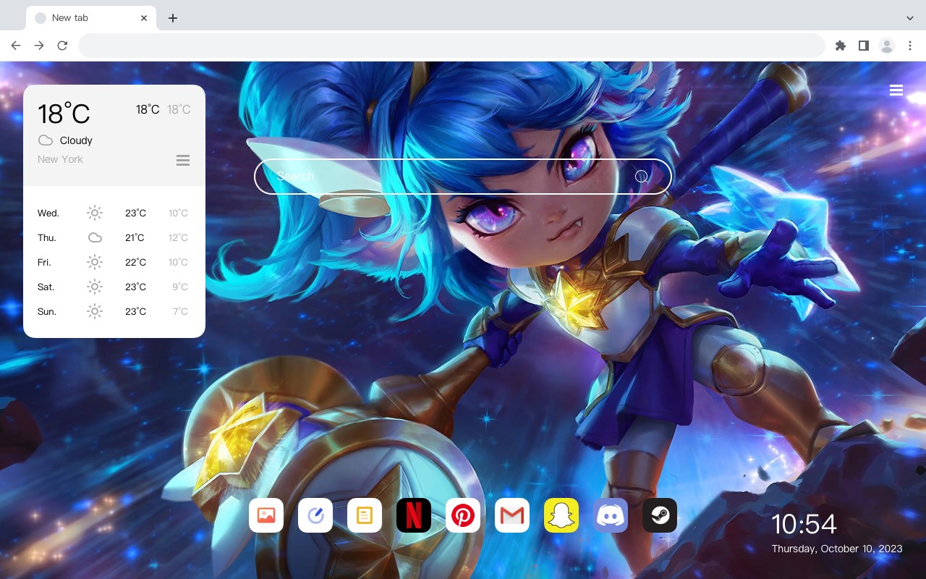Click inside the Search box
The height and width of the screenshot is (579, 926).
[x=463, y=177]
